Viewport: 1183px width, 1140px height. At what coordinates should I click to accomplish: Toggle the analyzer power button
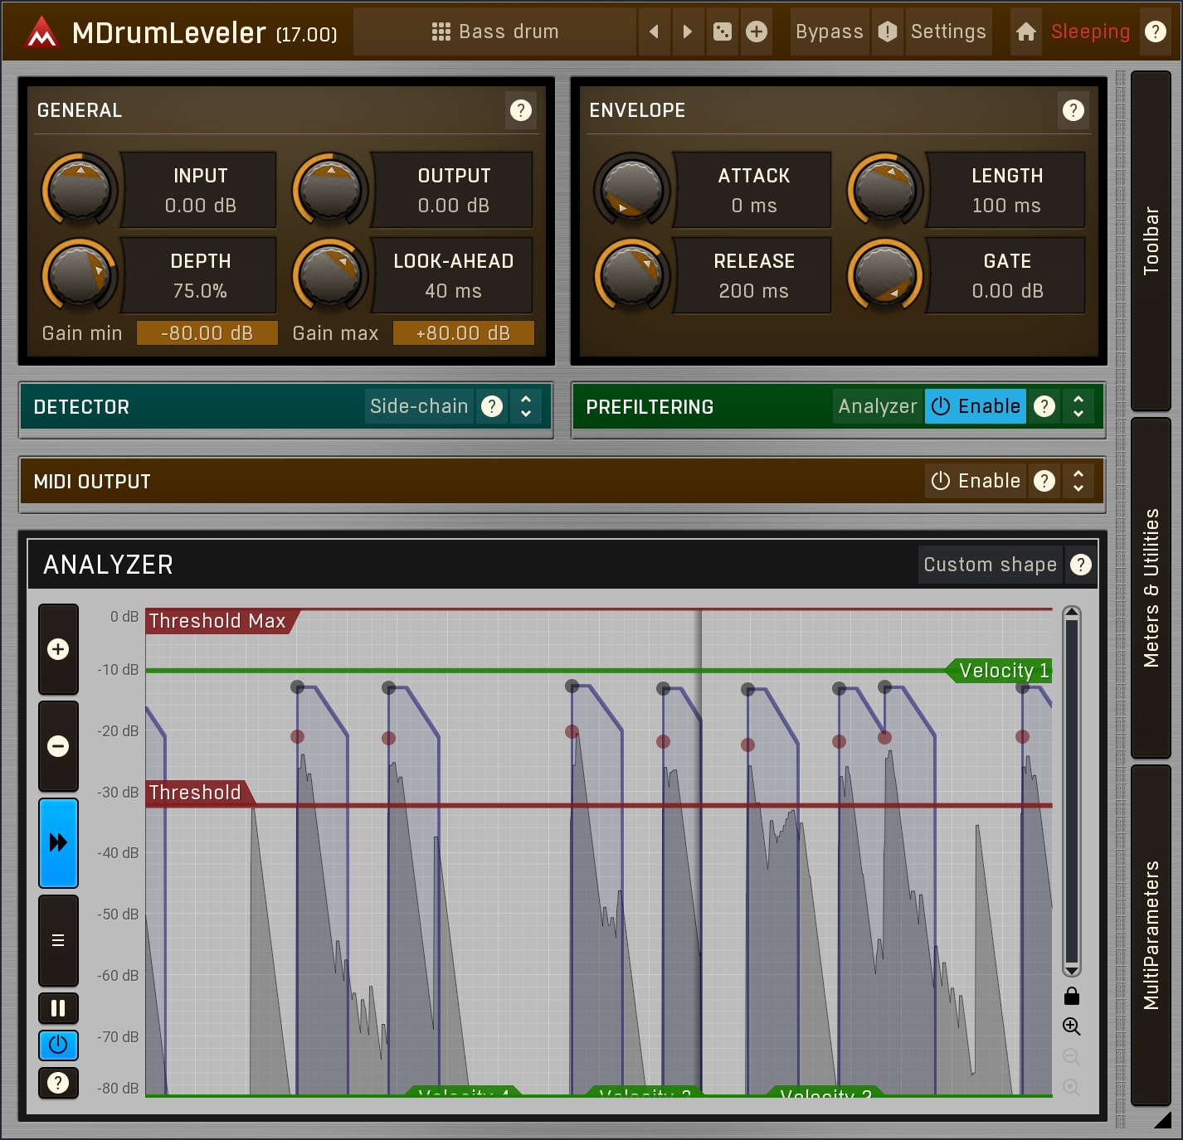tap(58, 1045)
